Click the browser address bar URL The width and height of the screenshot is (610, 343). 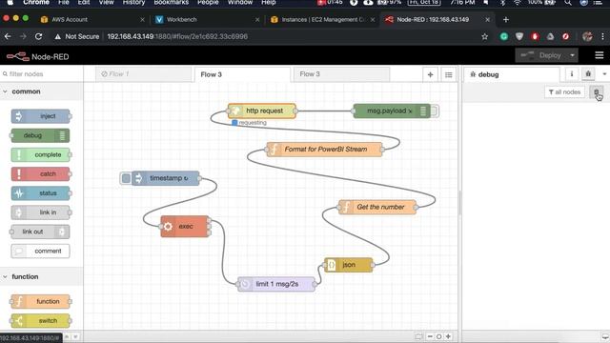[x=177, y=36]
